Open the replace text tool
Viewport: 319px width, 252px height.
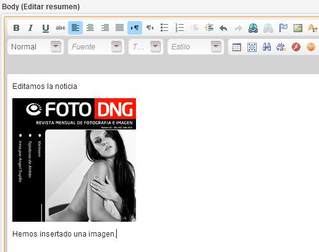tap(281, 47)
